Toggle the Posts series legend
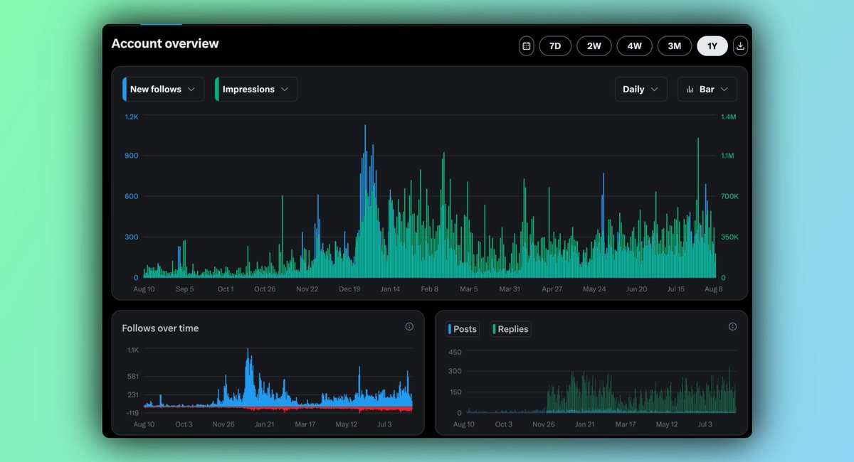This screenshot has width=854, height=462. click(x=463, y=329)
